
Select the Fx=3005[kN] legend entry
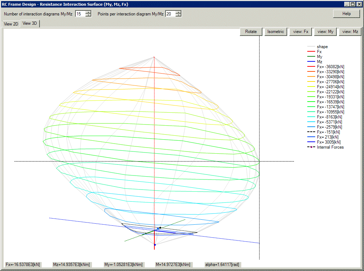325,142
